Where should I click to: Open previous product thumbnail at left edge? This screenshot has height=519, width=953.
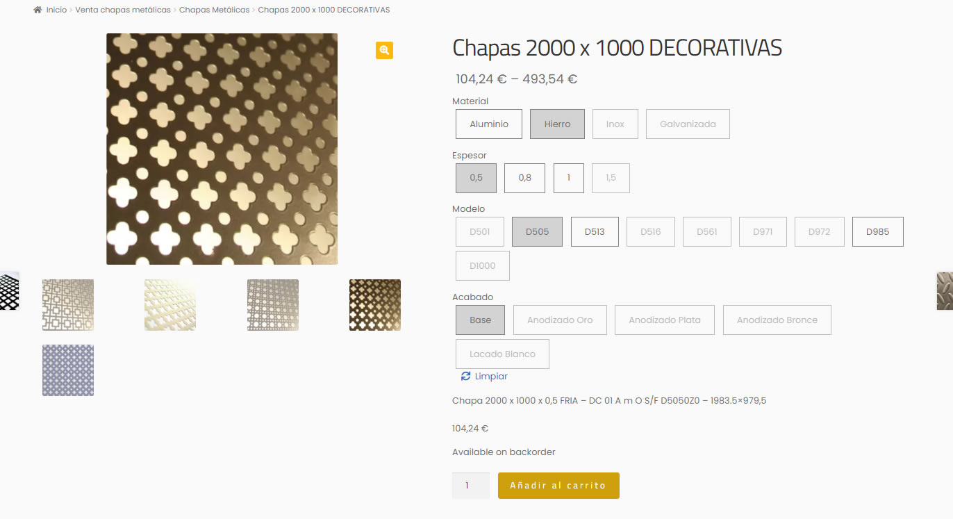point(9,290)
